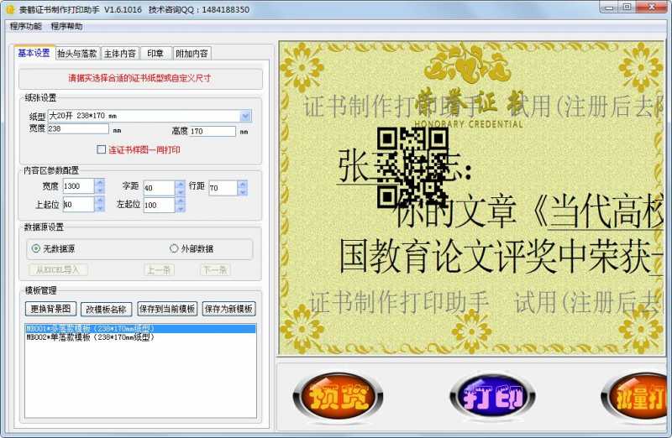Select the 无数据源 radio option

coord(36,248)
